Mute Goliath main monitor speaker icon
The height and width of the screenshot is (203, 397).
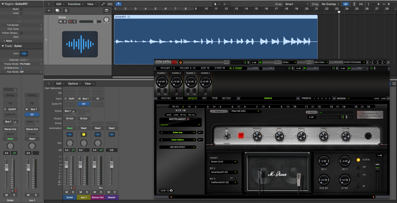[261, 62]
